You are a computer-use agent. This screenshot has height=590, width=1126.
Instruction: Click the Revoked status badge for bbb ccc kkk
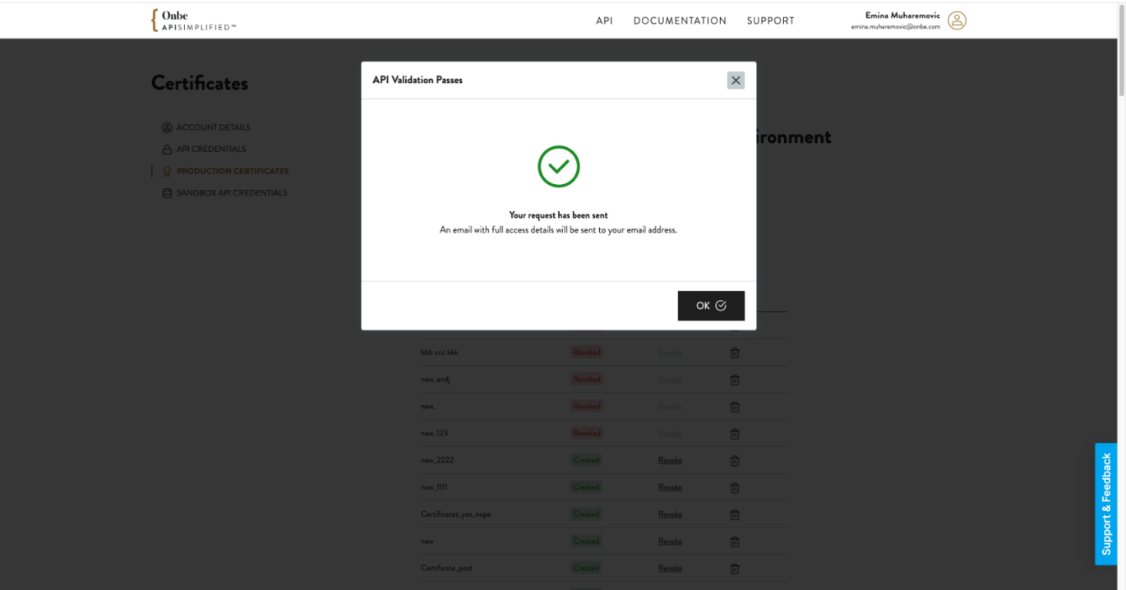tap(587, 352)
